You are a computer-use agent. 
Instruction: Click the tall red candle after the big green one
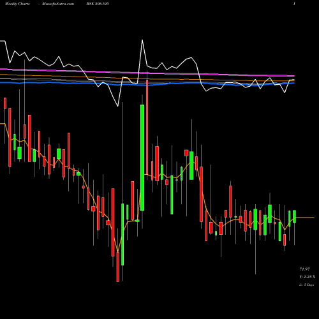pos(147,127)
